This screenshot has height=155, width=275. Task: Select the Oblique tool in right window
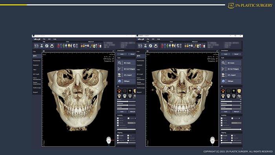coord(231,81)
